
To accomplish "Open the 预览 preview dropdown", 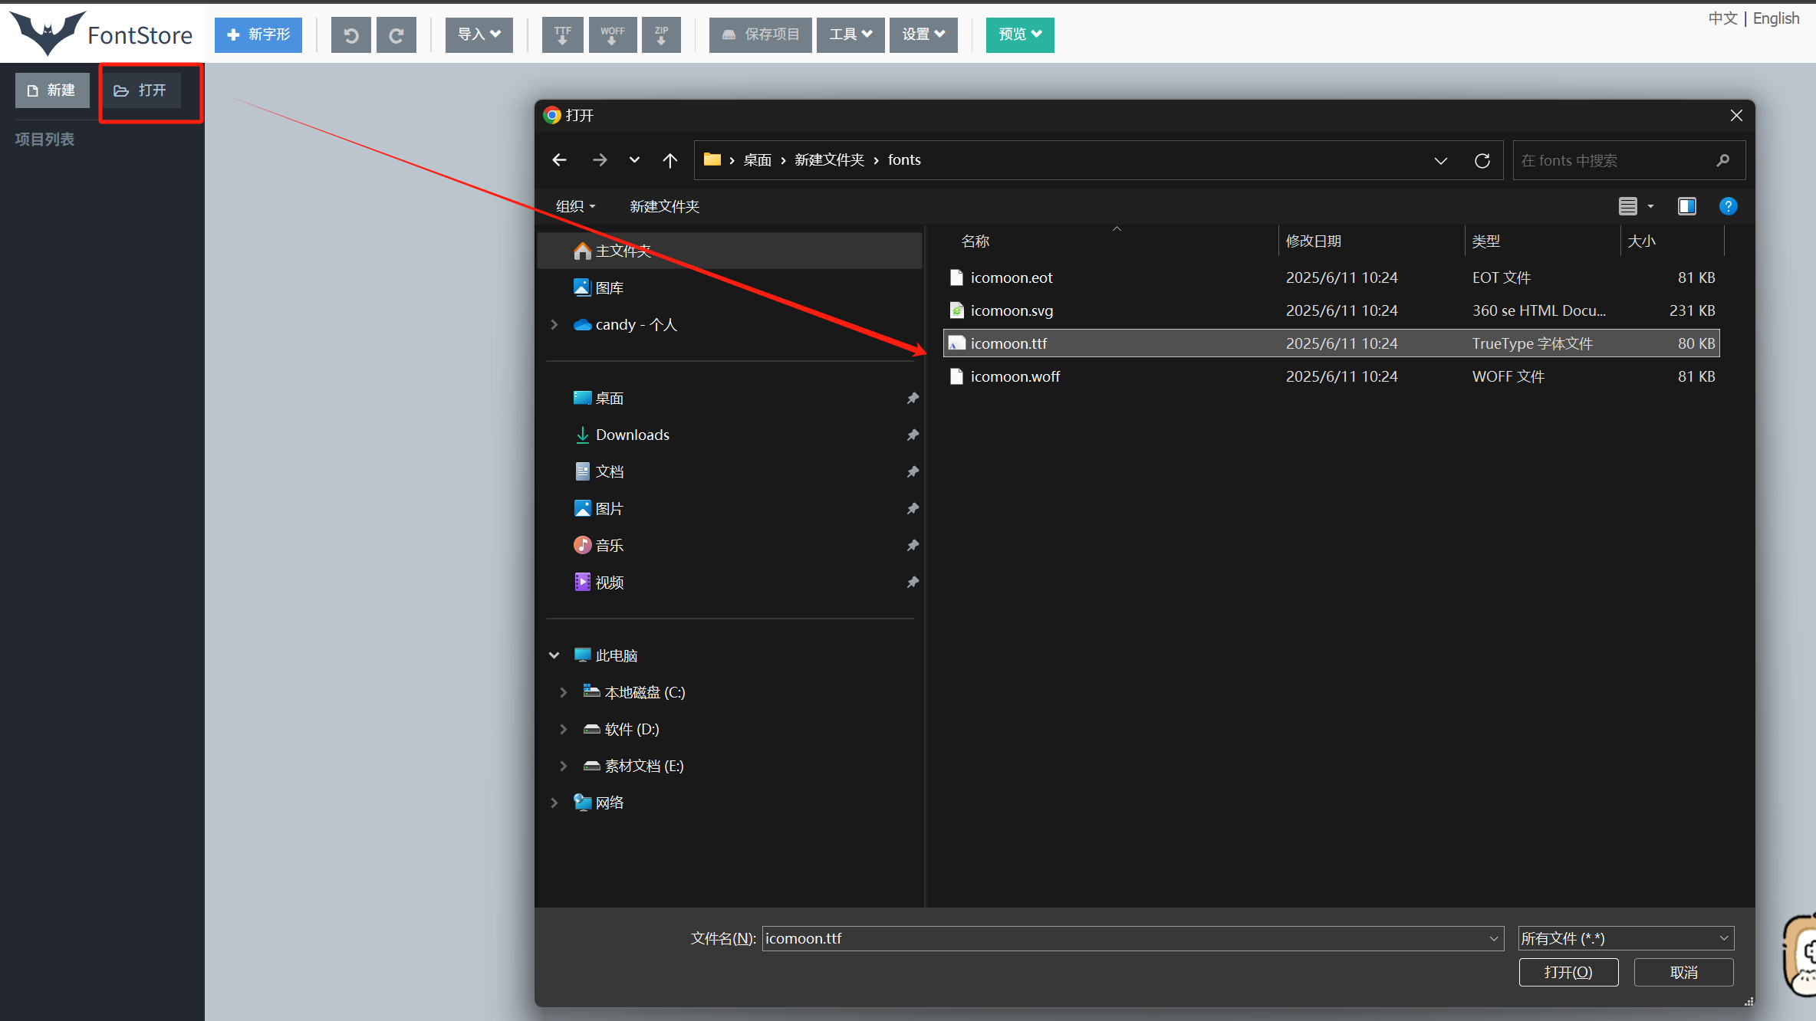I will click(1019, 34).
